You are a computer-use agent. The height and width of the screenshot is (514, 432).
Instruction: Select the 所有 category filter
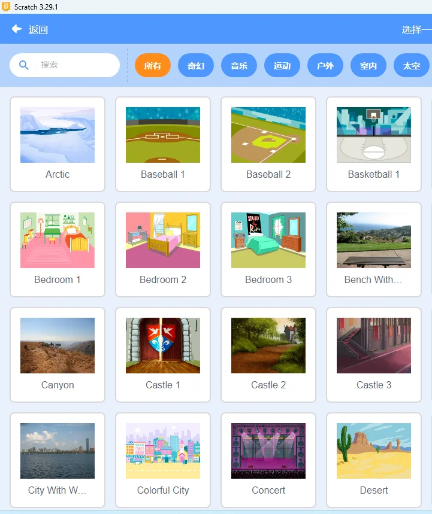(153, 66)
